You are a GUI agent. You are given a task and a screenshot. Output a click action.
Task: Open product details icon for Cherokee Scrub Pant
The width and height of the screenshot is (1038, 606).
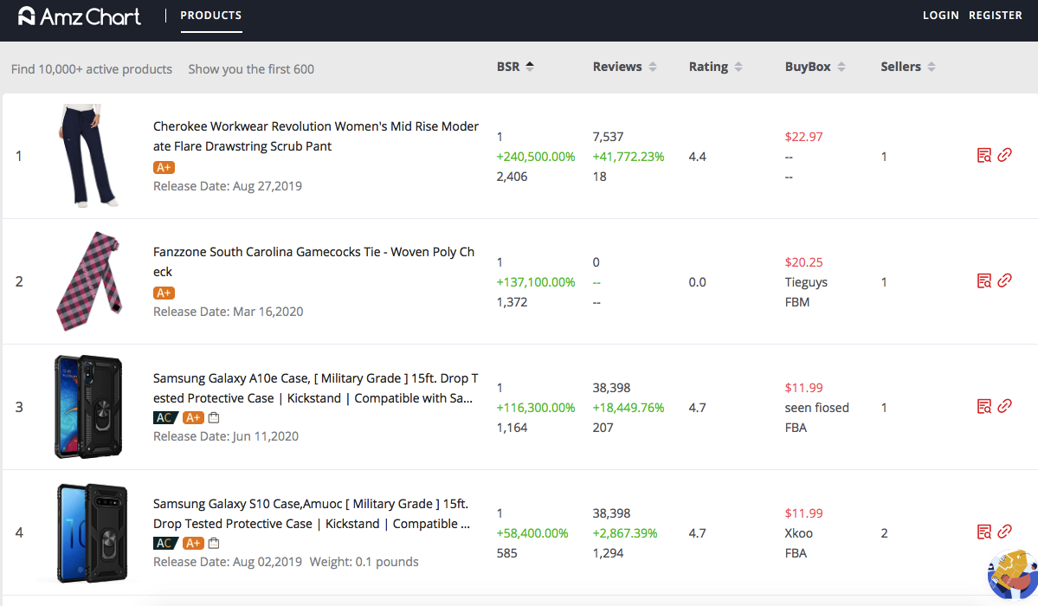[983, 156]
